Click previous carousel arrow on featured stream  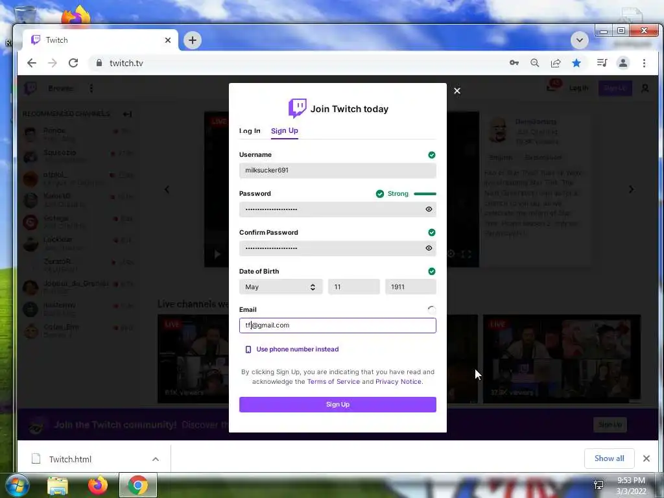click(x=167, y=189)
